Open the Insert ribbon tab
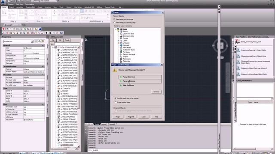 (x=12, y=7)
